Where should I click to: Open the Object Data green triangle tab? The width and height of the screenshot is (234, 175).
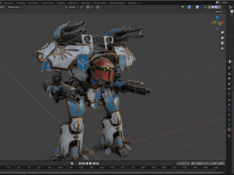click(x=229, y=124)
